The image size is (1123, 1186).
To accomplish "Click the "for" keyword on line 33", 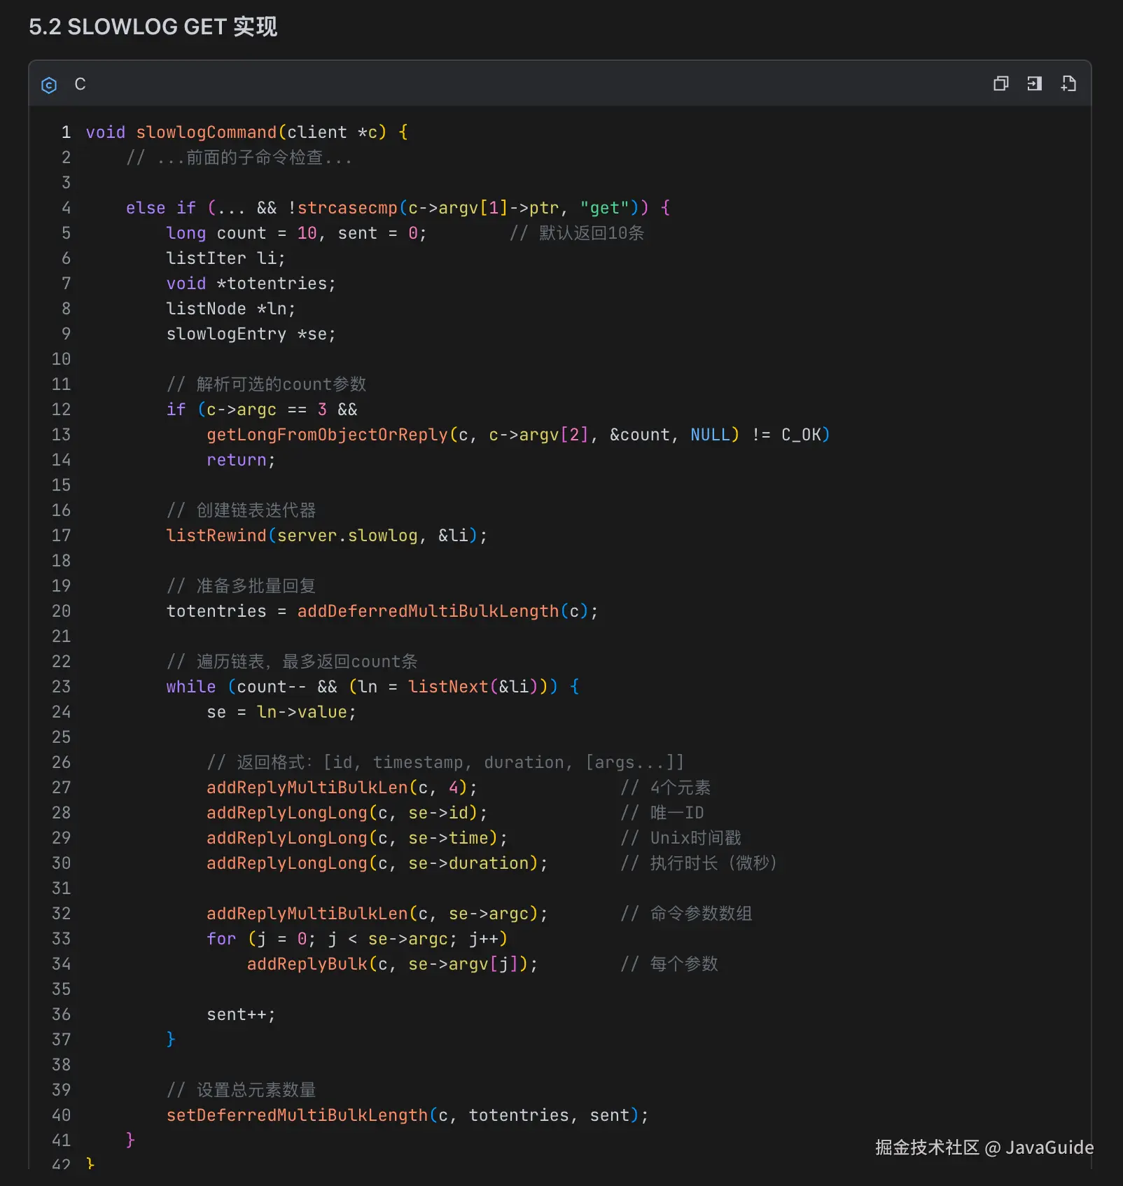I will (221, 939).
